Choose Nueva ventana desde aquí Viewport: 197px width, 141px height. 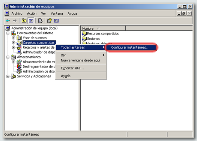tap(81, 60)
